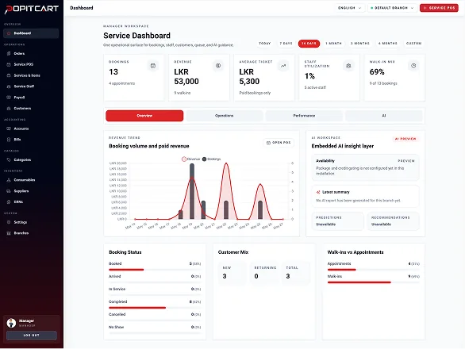This screenshot has width=465, height=349.
Task: Click the Payroll icon
Action: (9, 98)
